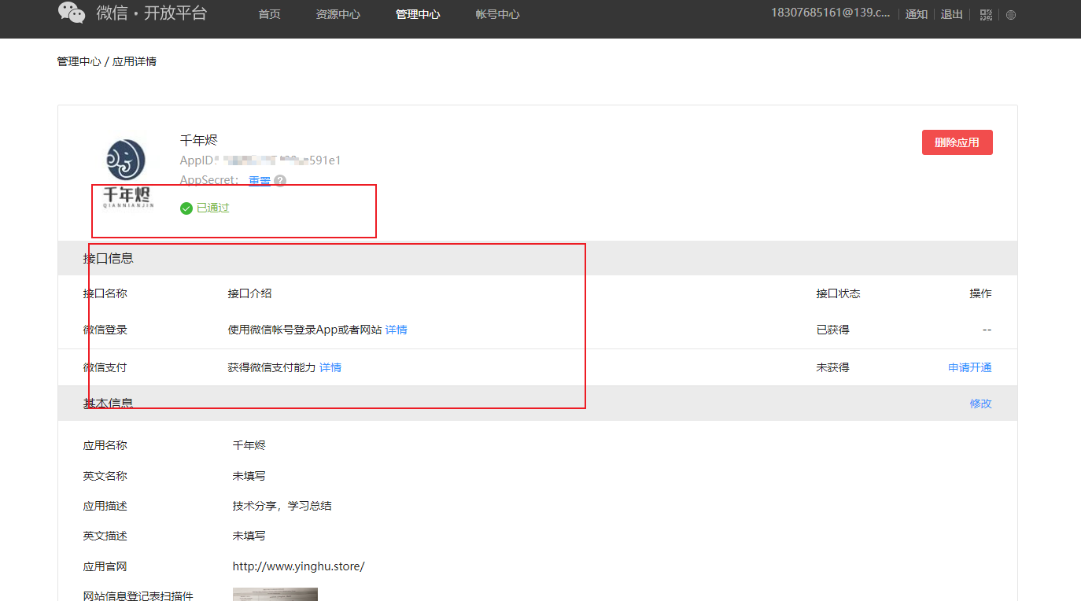Click the green approved check icon
1081x601 pixels.
186,208
